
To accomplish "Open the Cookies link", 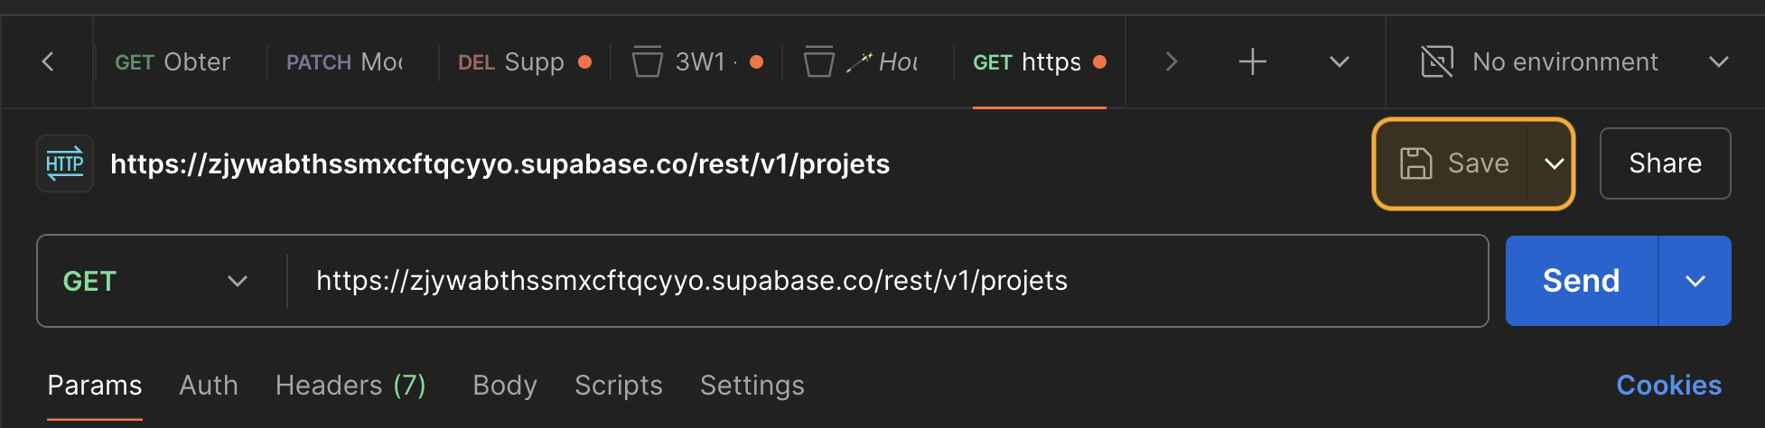I will coord(1668,386).
